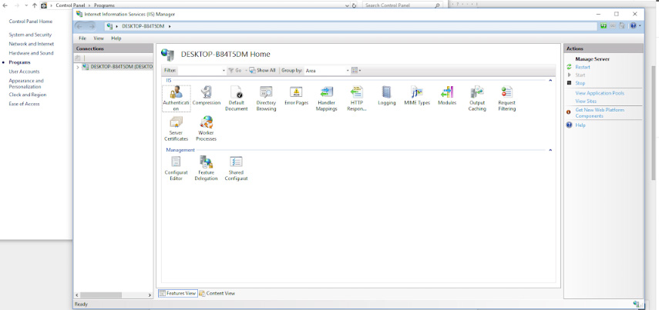659x310 pixels.
Task: Click System and Security in Control Panel
Action: click(30, 35)
